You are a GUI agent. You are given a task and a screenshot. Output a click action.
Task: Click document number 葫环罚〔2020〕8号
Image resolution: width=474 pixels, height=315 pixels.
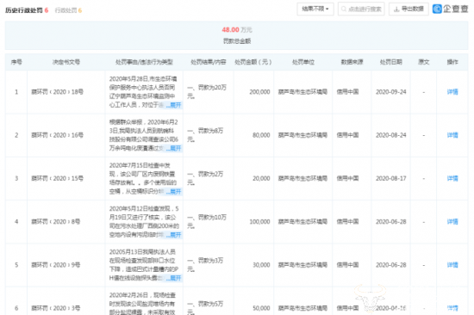56,222
